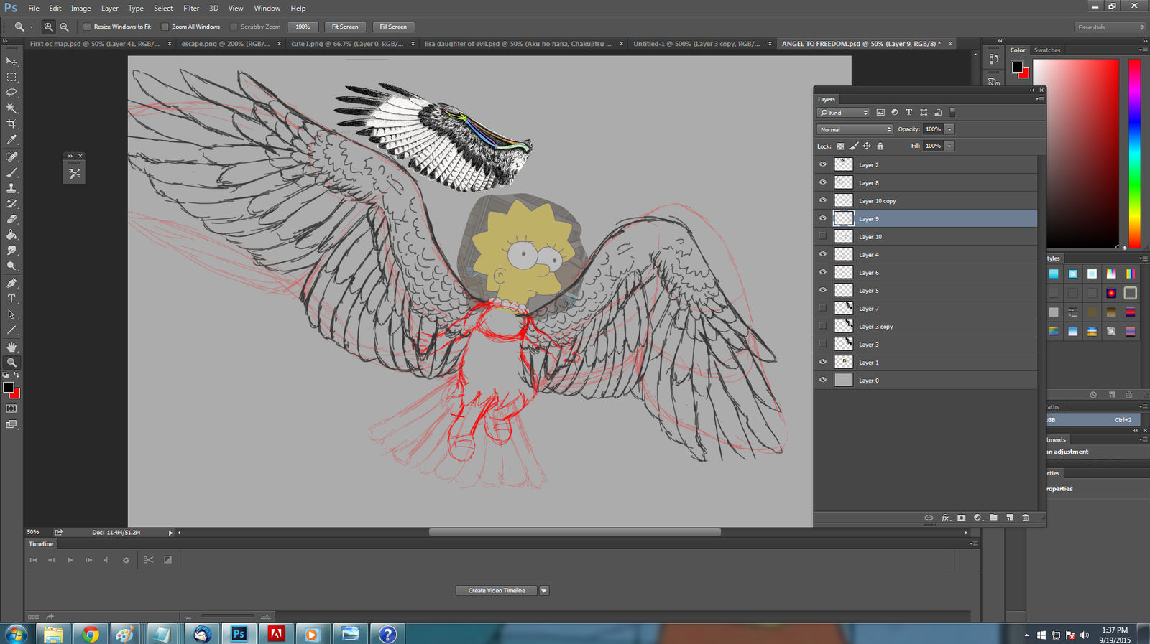Add a layer mask in Layers panel
This screenshot has height=644, width=1150.
962,518
